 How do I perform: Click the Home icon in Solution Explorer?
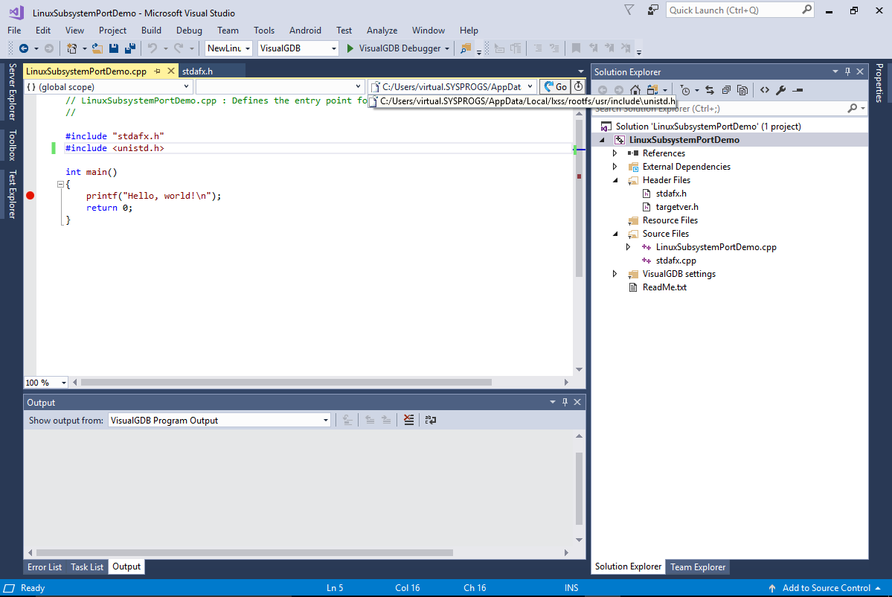click(x=635, y=90)
